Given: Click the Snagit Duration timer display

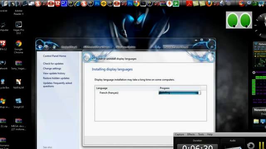Looking at the screenshot, I should point(197,147).
